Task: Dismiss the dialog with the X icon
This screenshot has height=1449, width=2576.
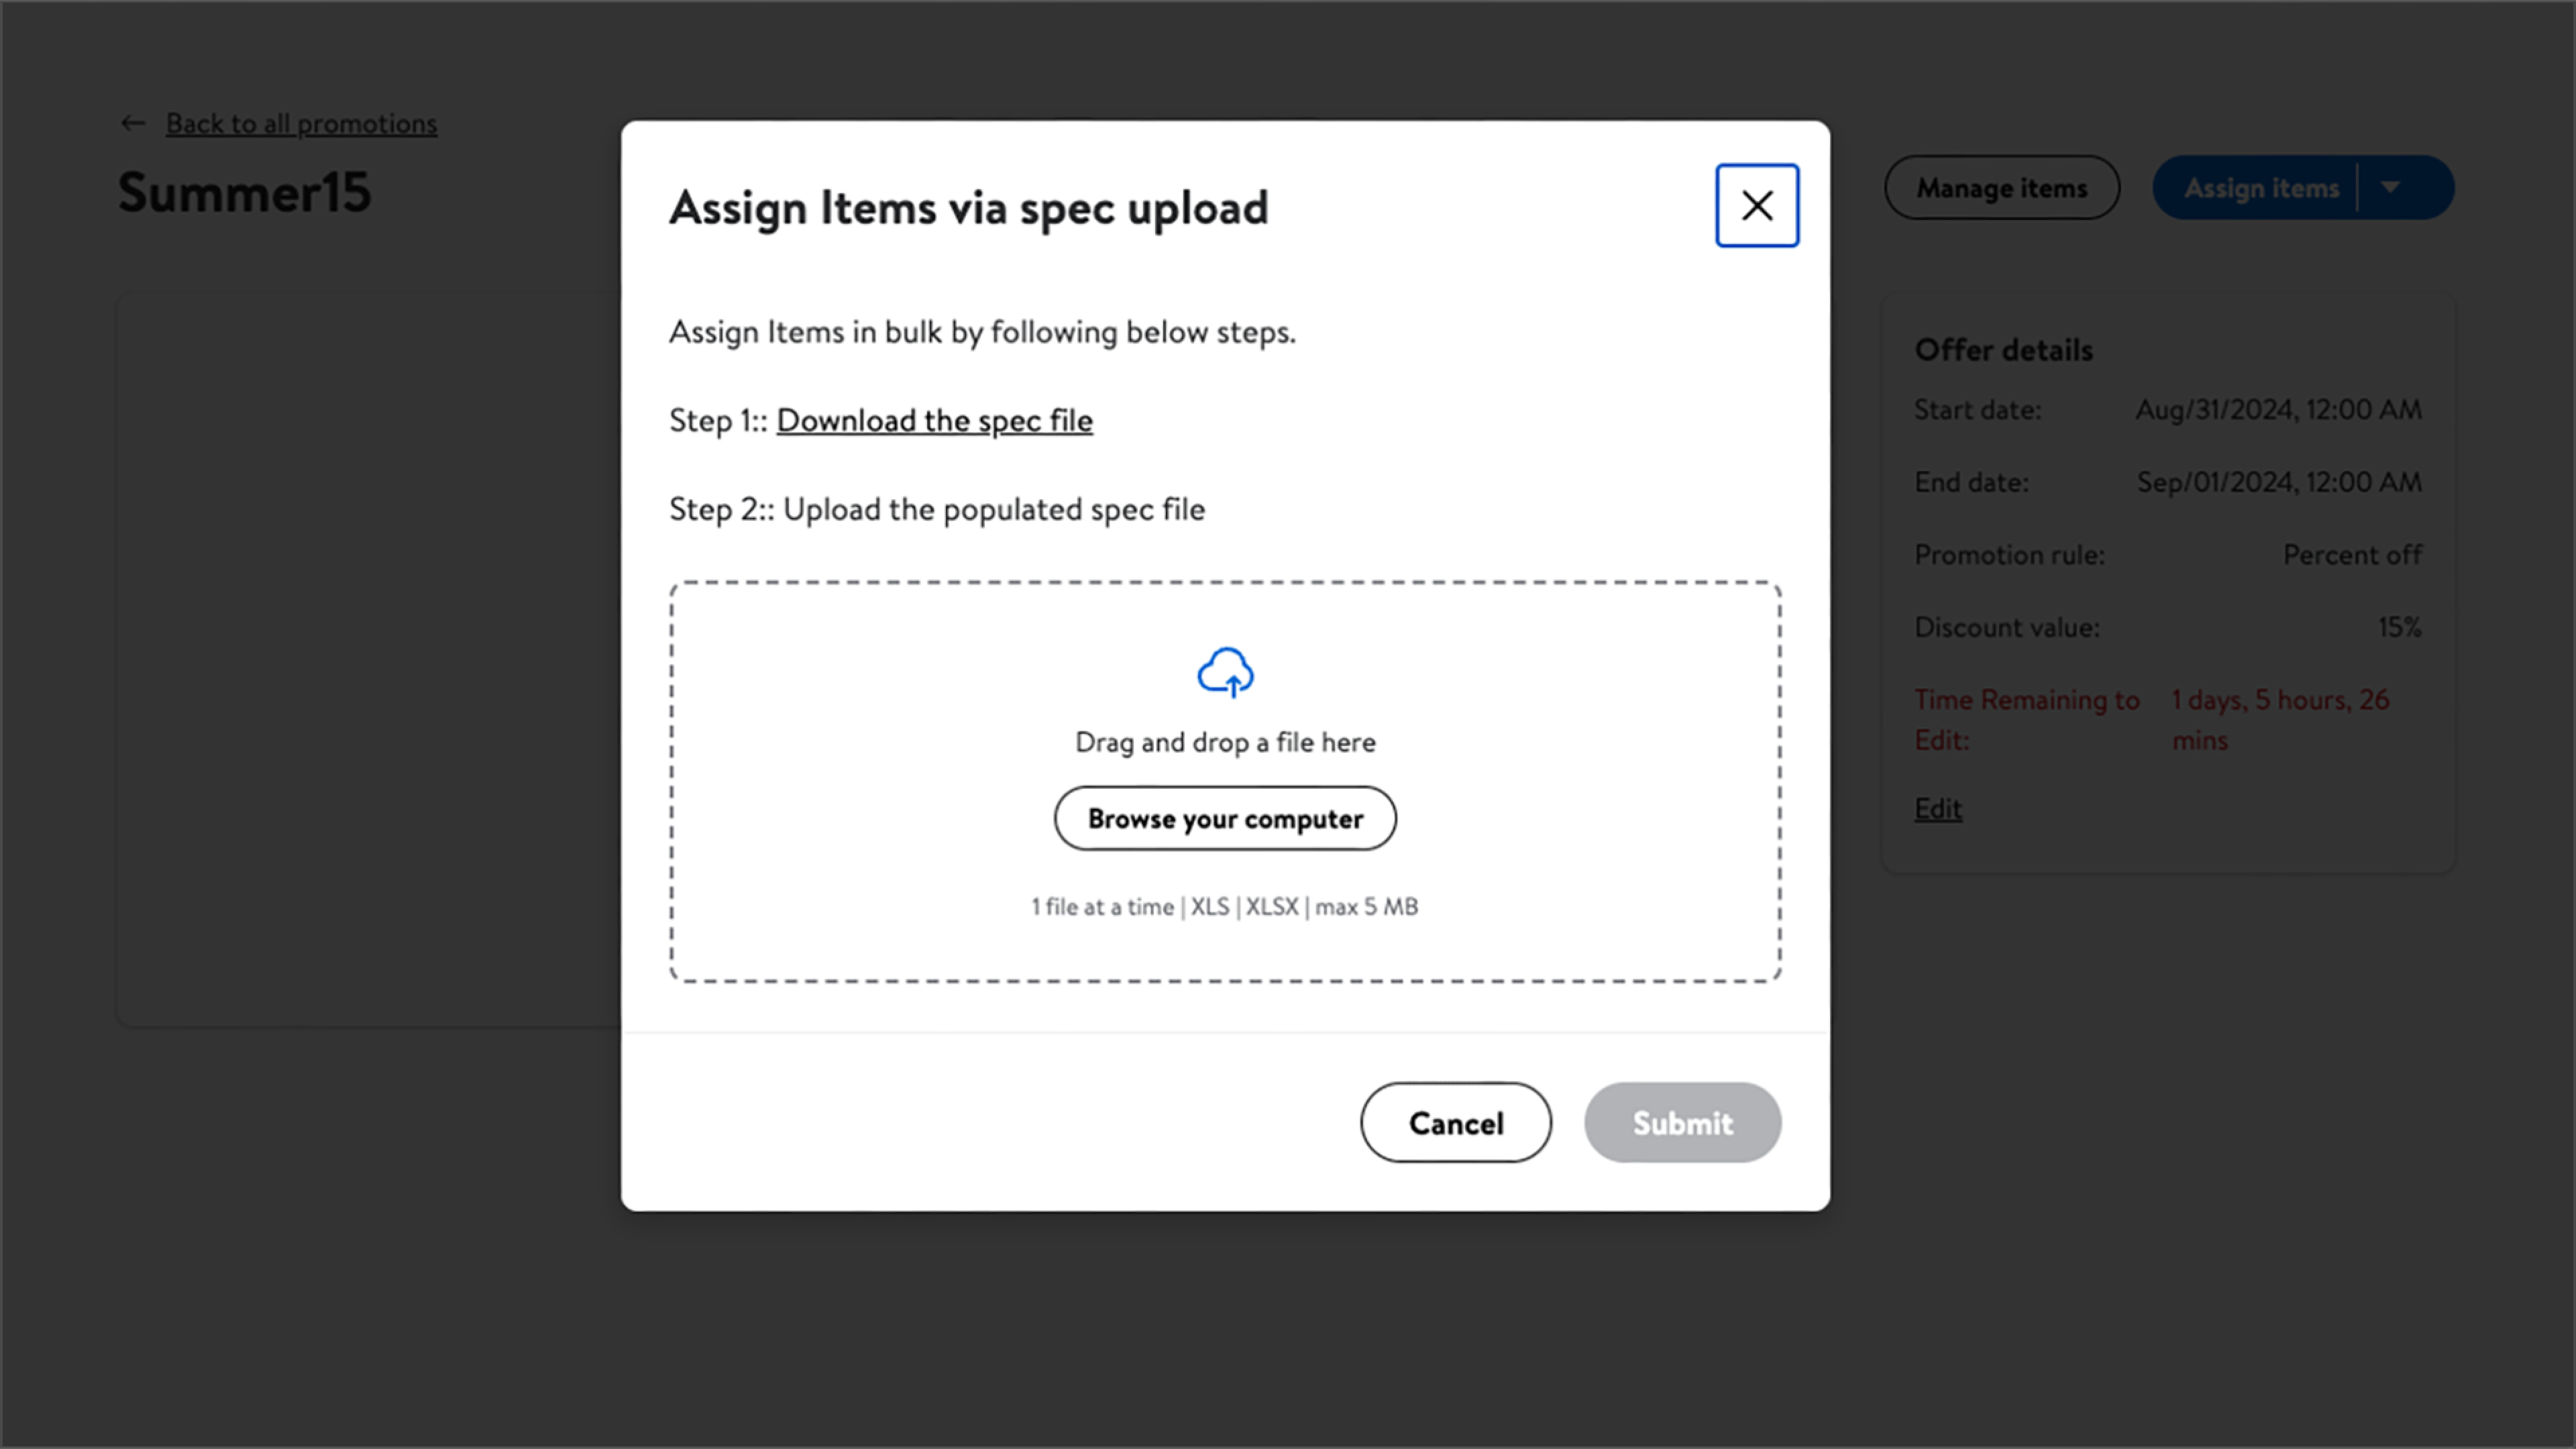Action: (x=1757, y=205)
